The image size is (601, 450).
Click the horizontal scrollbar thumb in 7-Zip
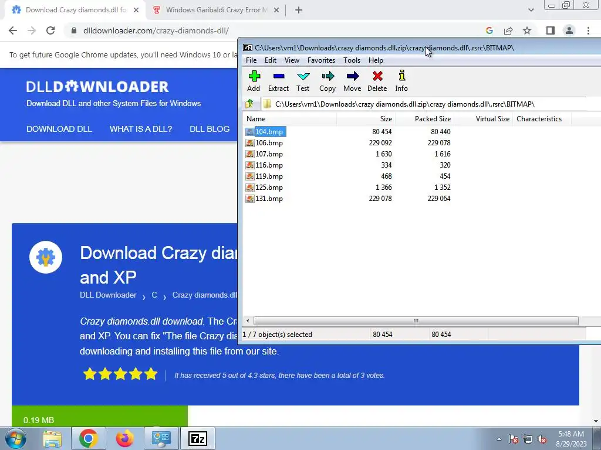416,321
